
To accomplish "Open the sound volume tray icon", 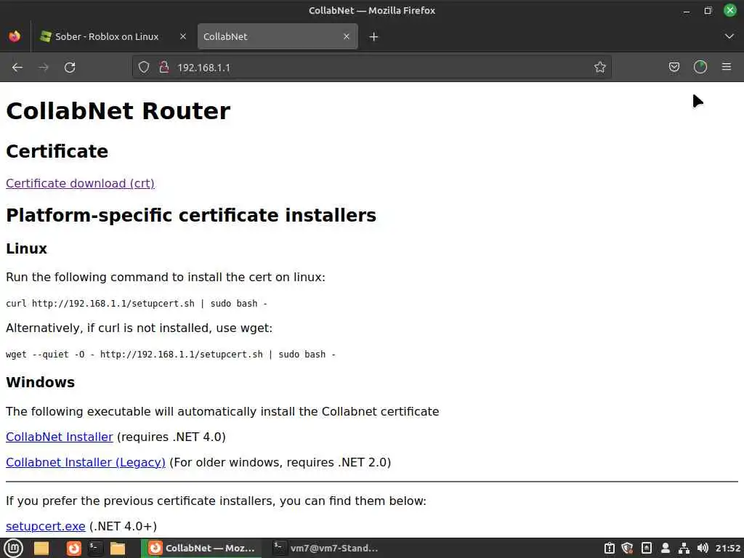I will pyautogui.click(x=703, y=549).
